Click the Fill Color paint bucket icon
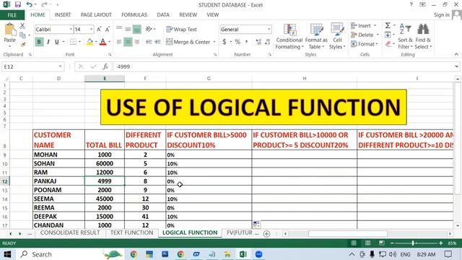 coord(90,42)
